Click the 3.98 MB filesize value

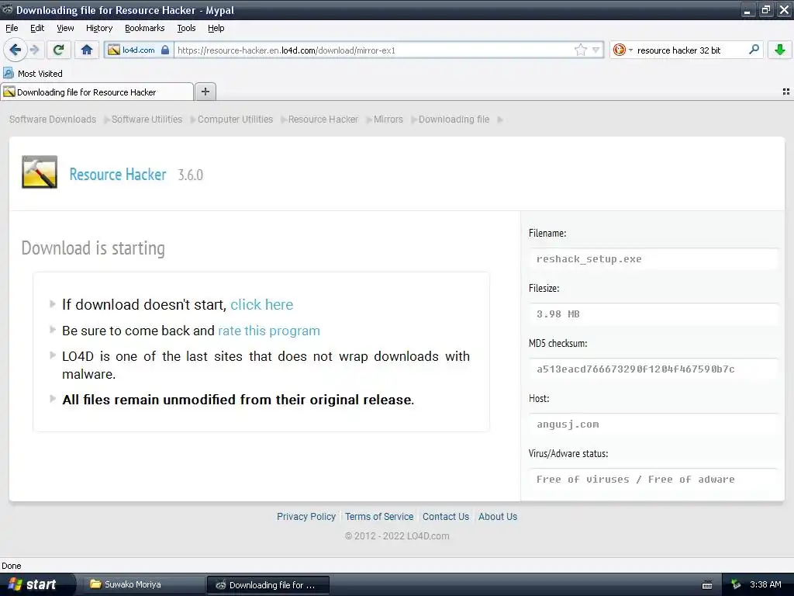click(x=558, y=314)
